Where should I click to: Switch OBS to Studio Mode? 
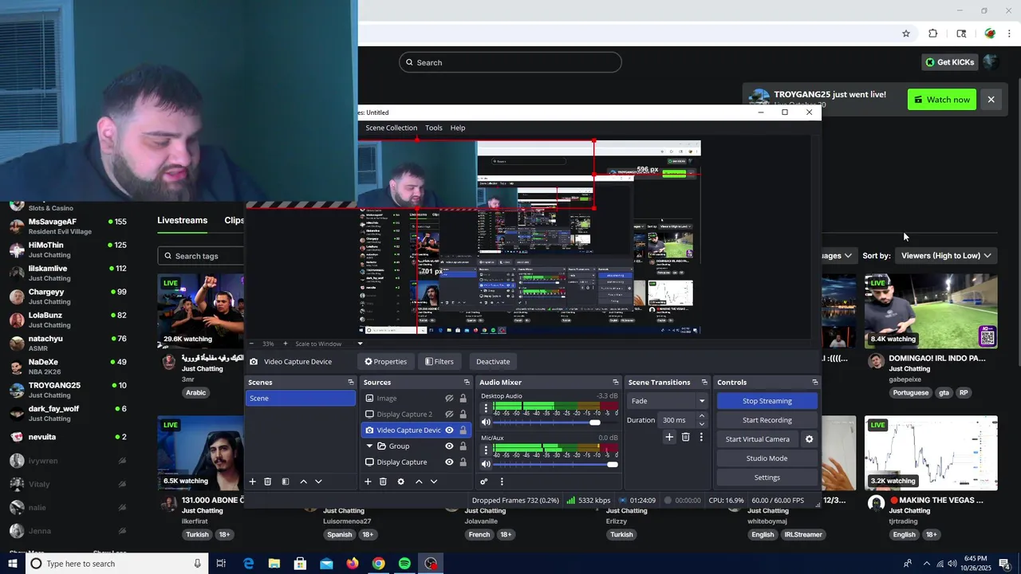(767, 458)
